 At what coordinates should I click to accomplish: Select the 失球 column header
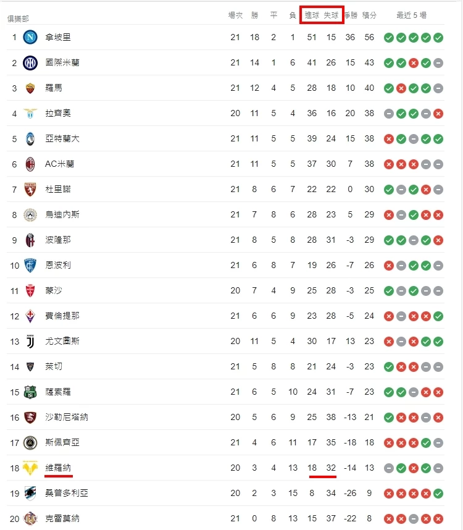(331, 15)
